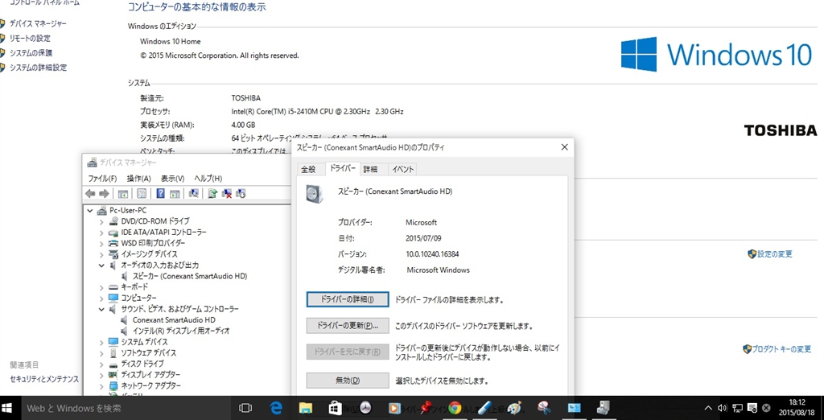Open the ヘルプ(H) menu
The height and width of the screenshot is (420, 824).
click(x=208, y=178)
